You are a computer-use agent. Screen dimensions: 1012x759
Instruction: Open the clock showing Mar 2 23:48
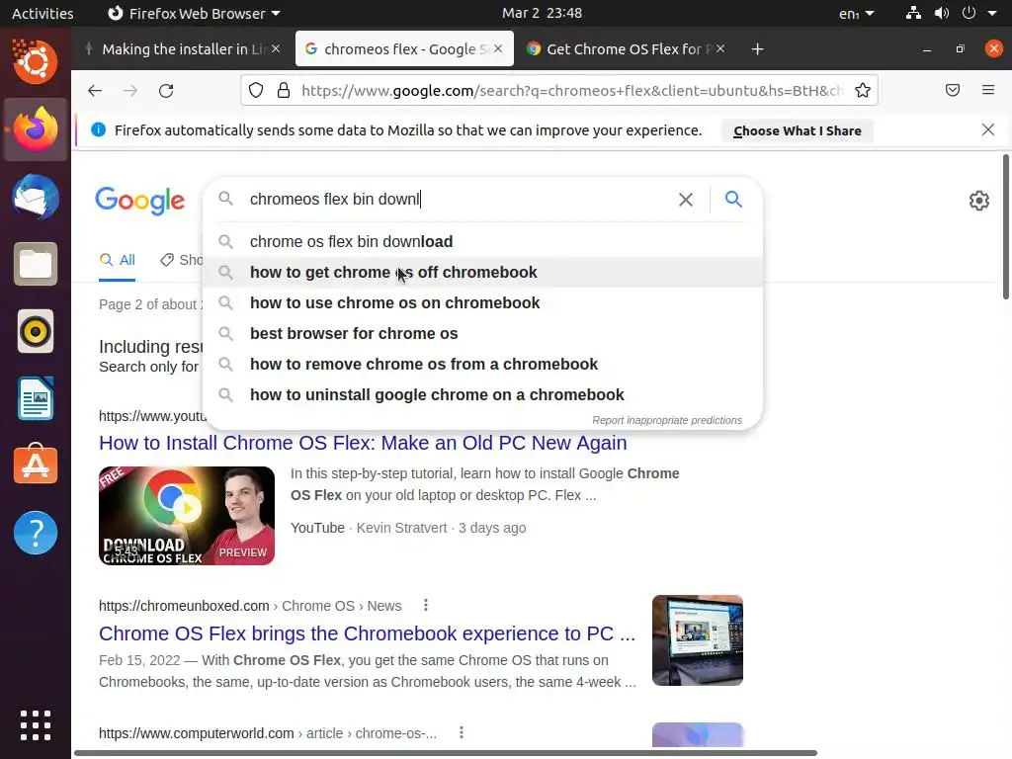pyautogui.click(x=543, y=13)
